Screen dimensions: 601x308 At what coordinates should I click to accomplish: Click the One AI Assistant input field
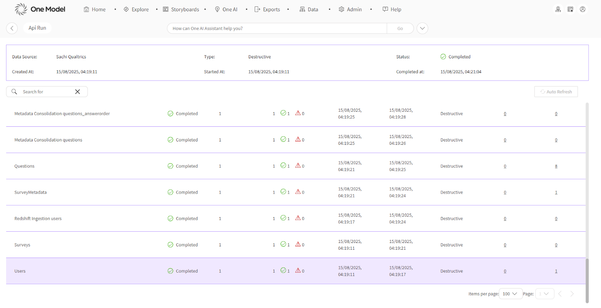[x=277, y=28]
